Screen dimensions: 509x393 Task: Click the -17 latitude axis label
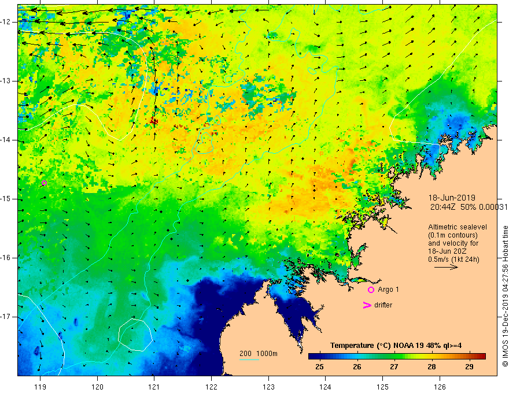click(x=6, y=317)
